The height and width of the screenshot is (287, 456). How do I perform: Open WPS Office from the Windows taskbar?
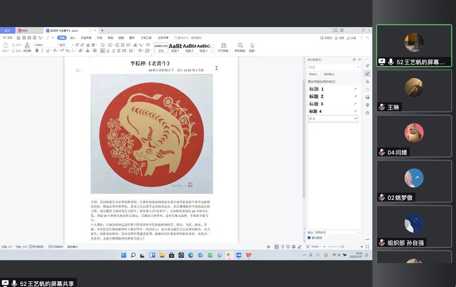point(248,255)
